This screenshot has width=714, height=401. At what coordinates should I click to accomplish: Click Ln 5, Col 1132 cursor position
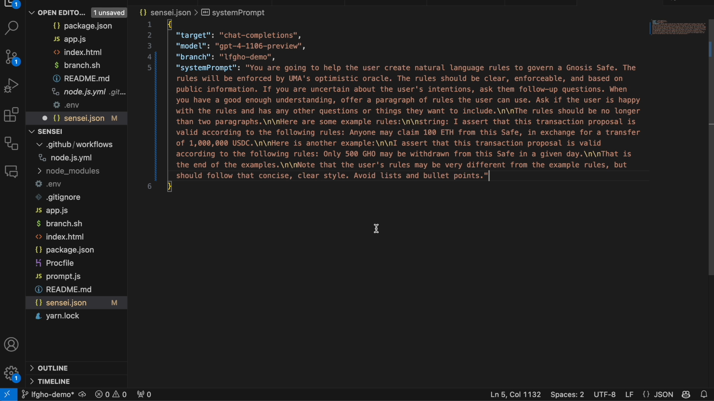click(x=515, y=394)
